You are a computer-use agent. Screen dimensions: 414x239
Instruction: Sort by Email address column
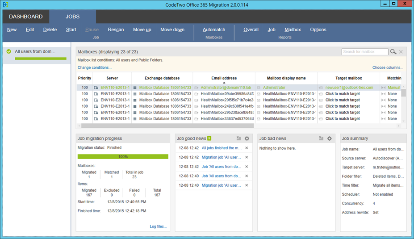tap(224, 78)
